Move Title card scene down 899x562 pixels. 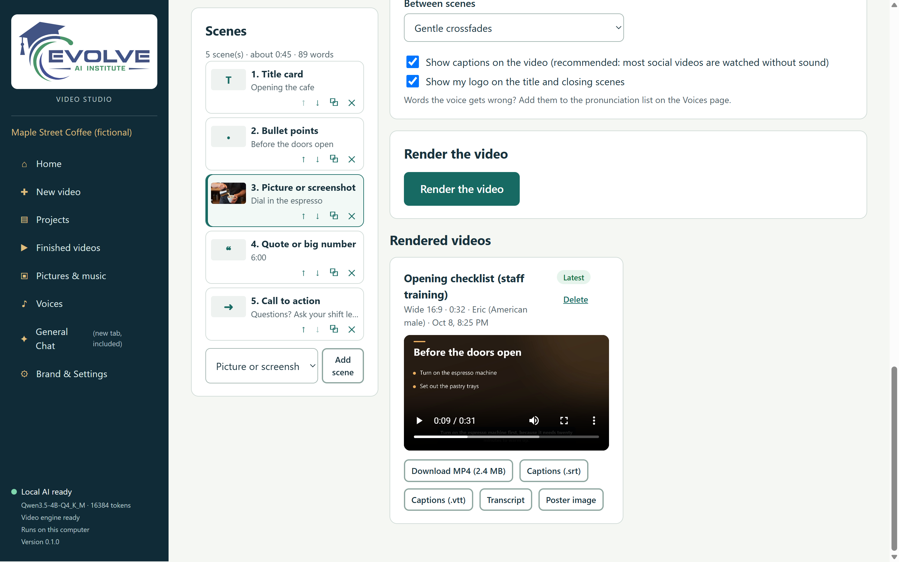point(318,103)
